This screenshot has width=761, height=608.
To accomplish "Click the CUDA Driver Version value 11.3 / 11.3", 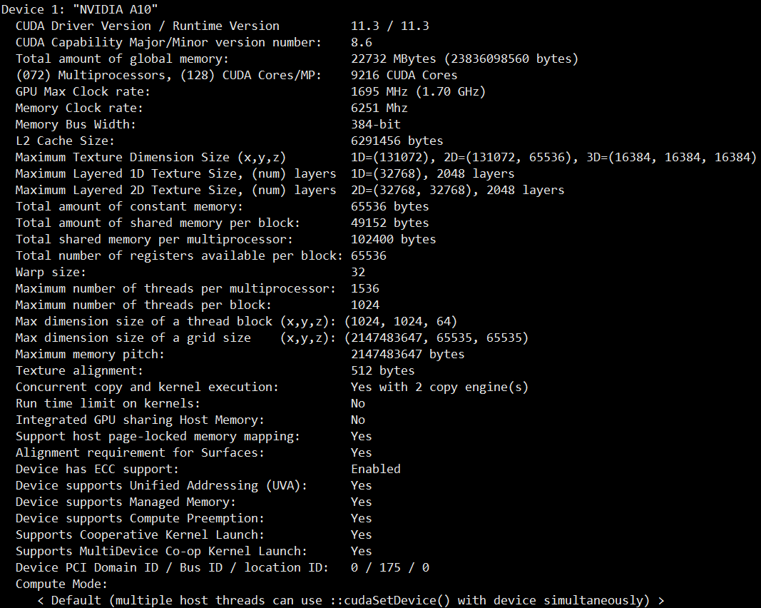I will click(389, 26).
